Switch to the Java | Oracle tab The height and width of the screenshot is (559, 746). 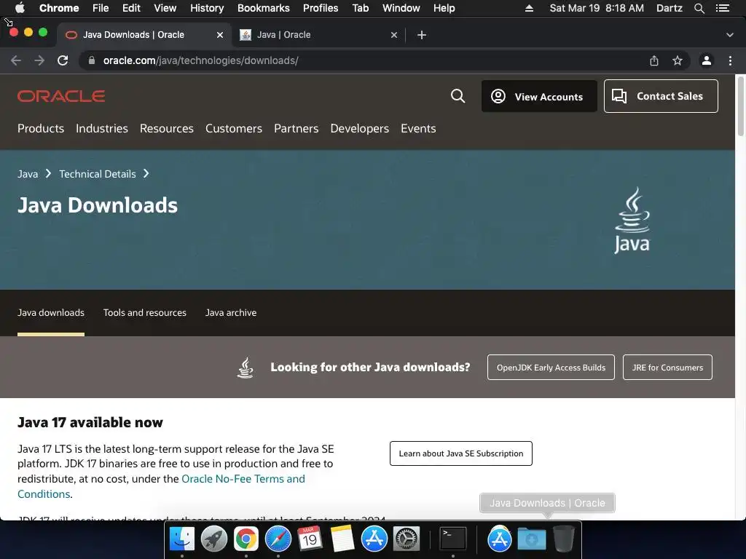[x=318, y=35]
